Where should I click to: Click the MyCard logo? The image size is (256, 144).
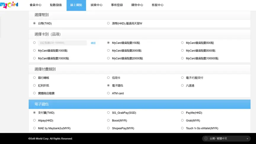[x=9, y=5]
